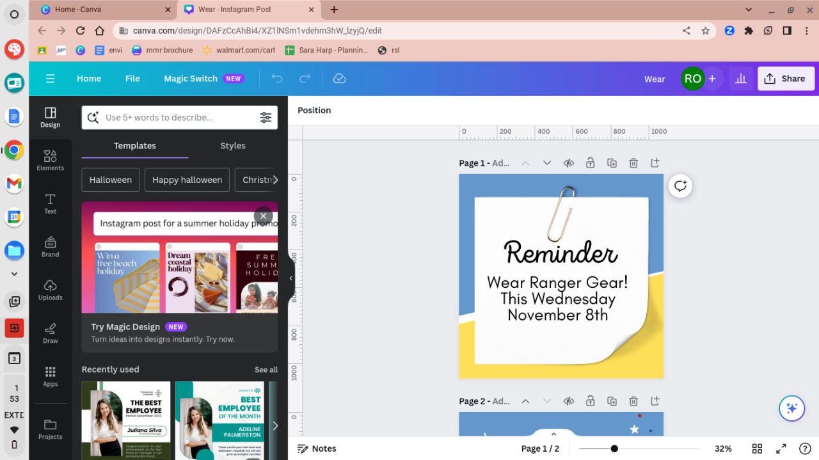Open the grid view icon
The image size is (819, 460).
[757, 448]
